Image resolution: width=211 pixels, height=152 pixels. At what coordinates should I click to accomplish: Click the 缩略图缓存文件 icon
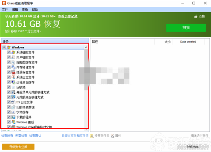(13, 62)
